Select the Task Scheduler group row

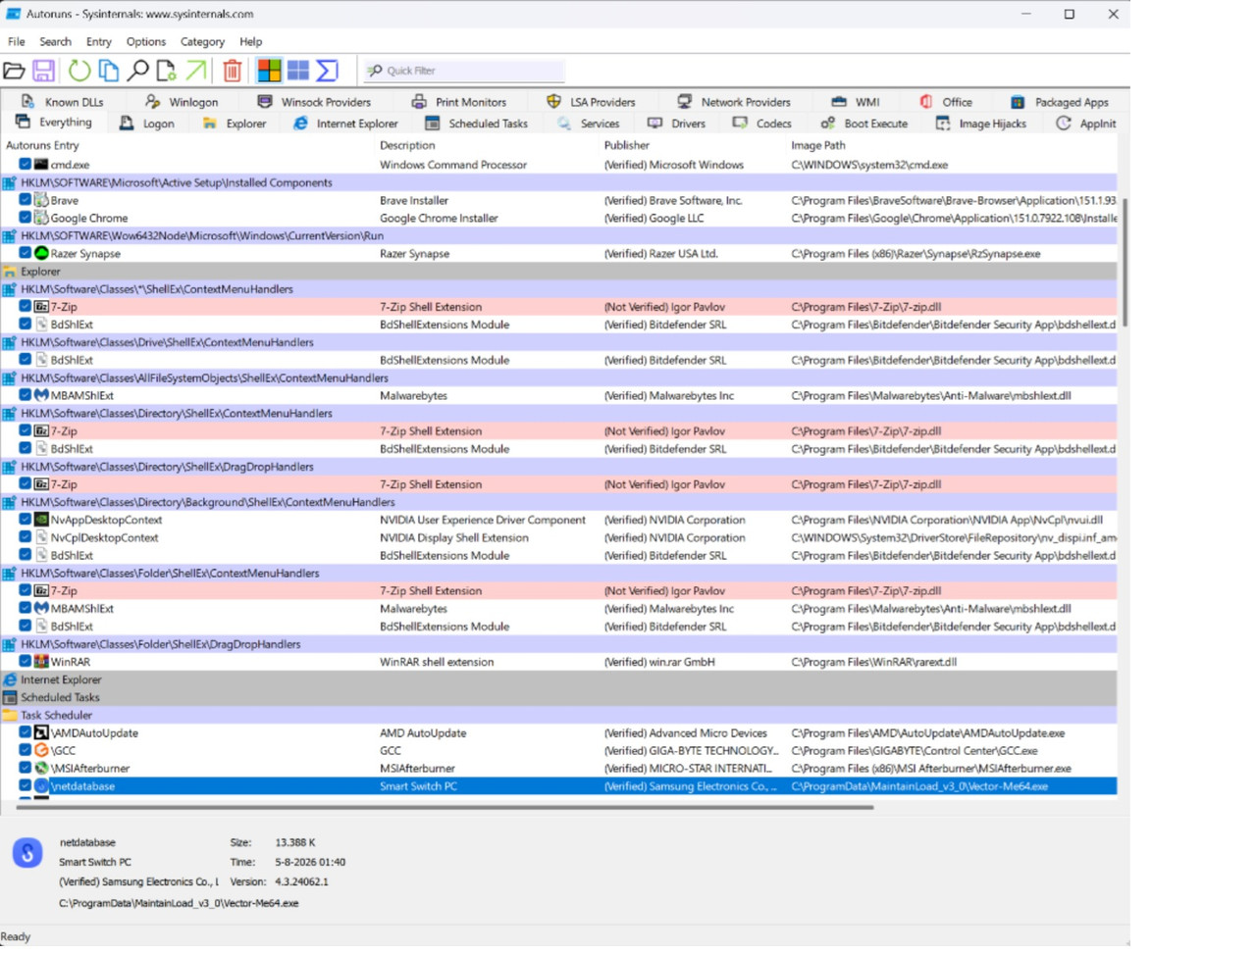click(x=559, y=715)
